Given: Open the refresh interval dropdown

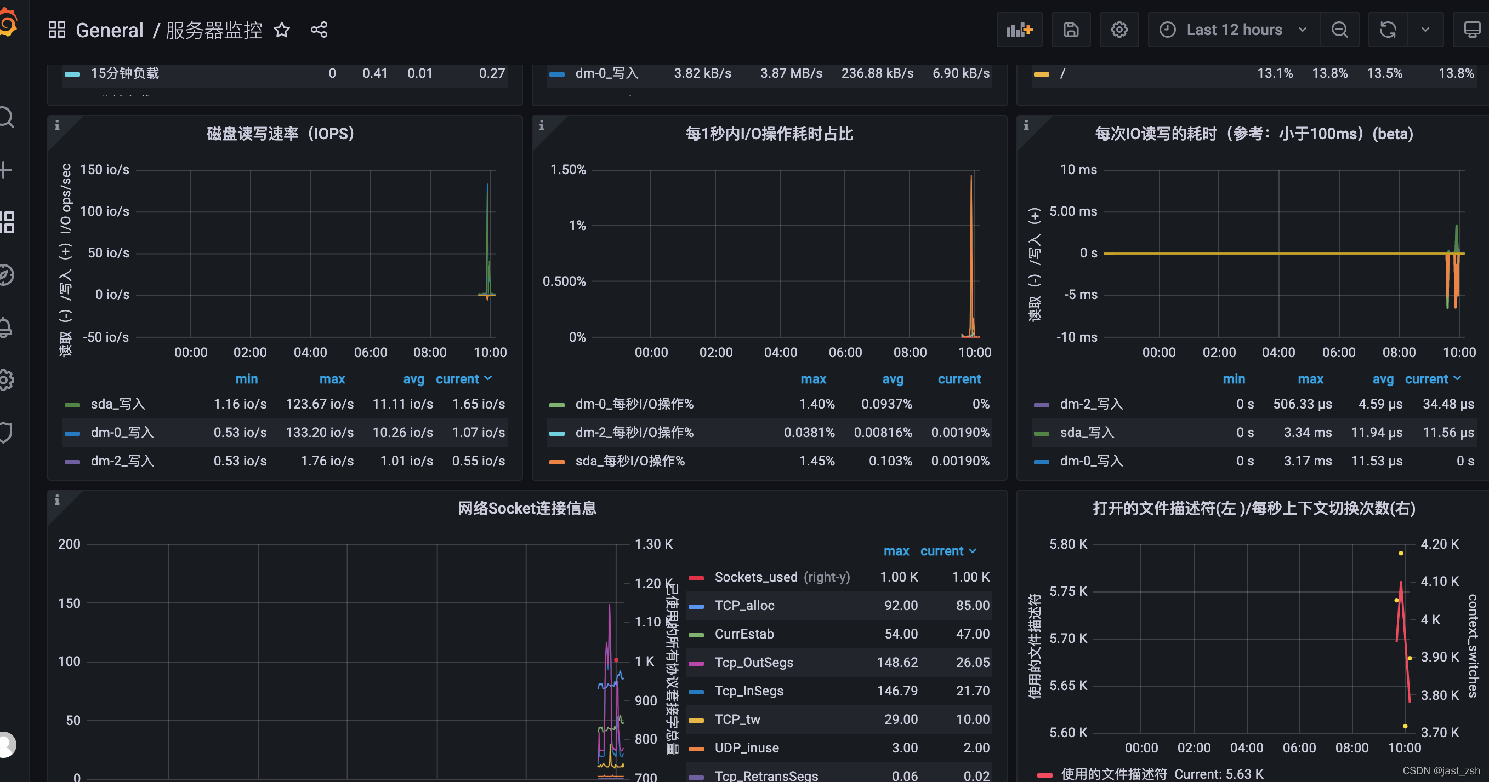Looking at the screenshot, I should tap(1426, 30).
